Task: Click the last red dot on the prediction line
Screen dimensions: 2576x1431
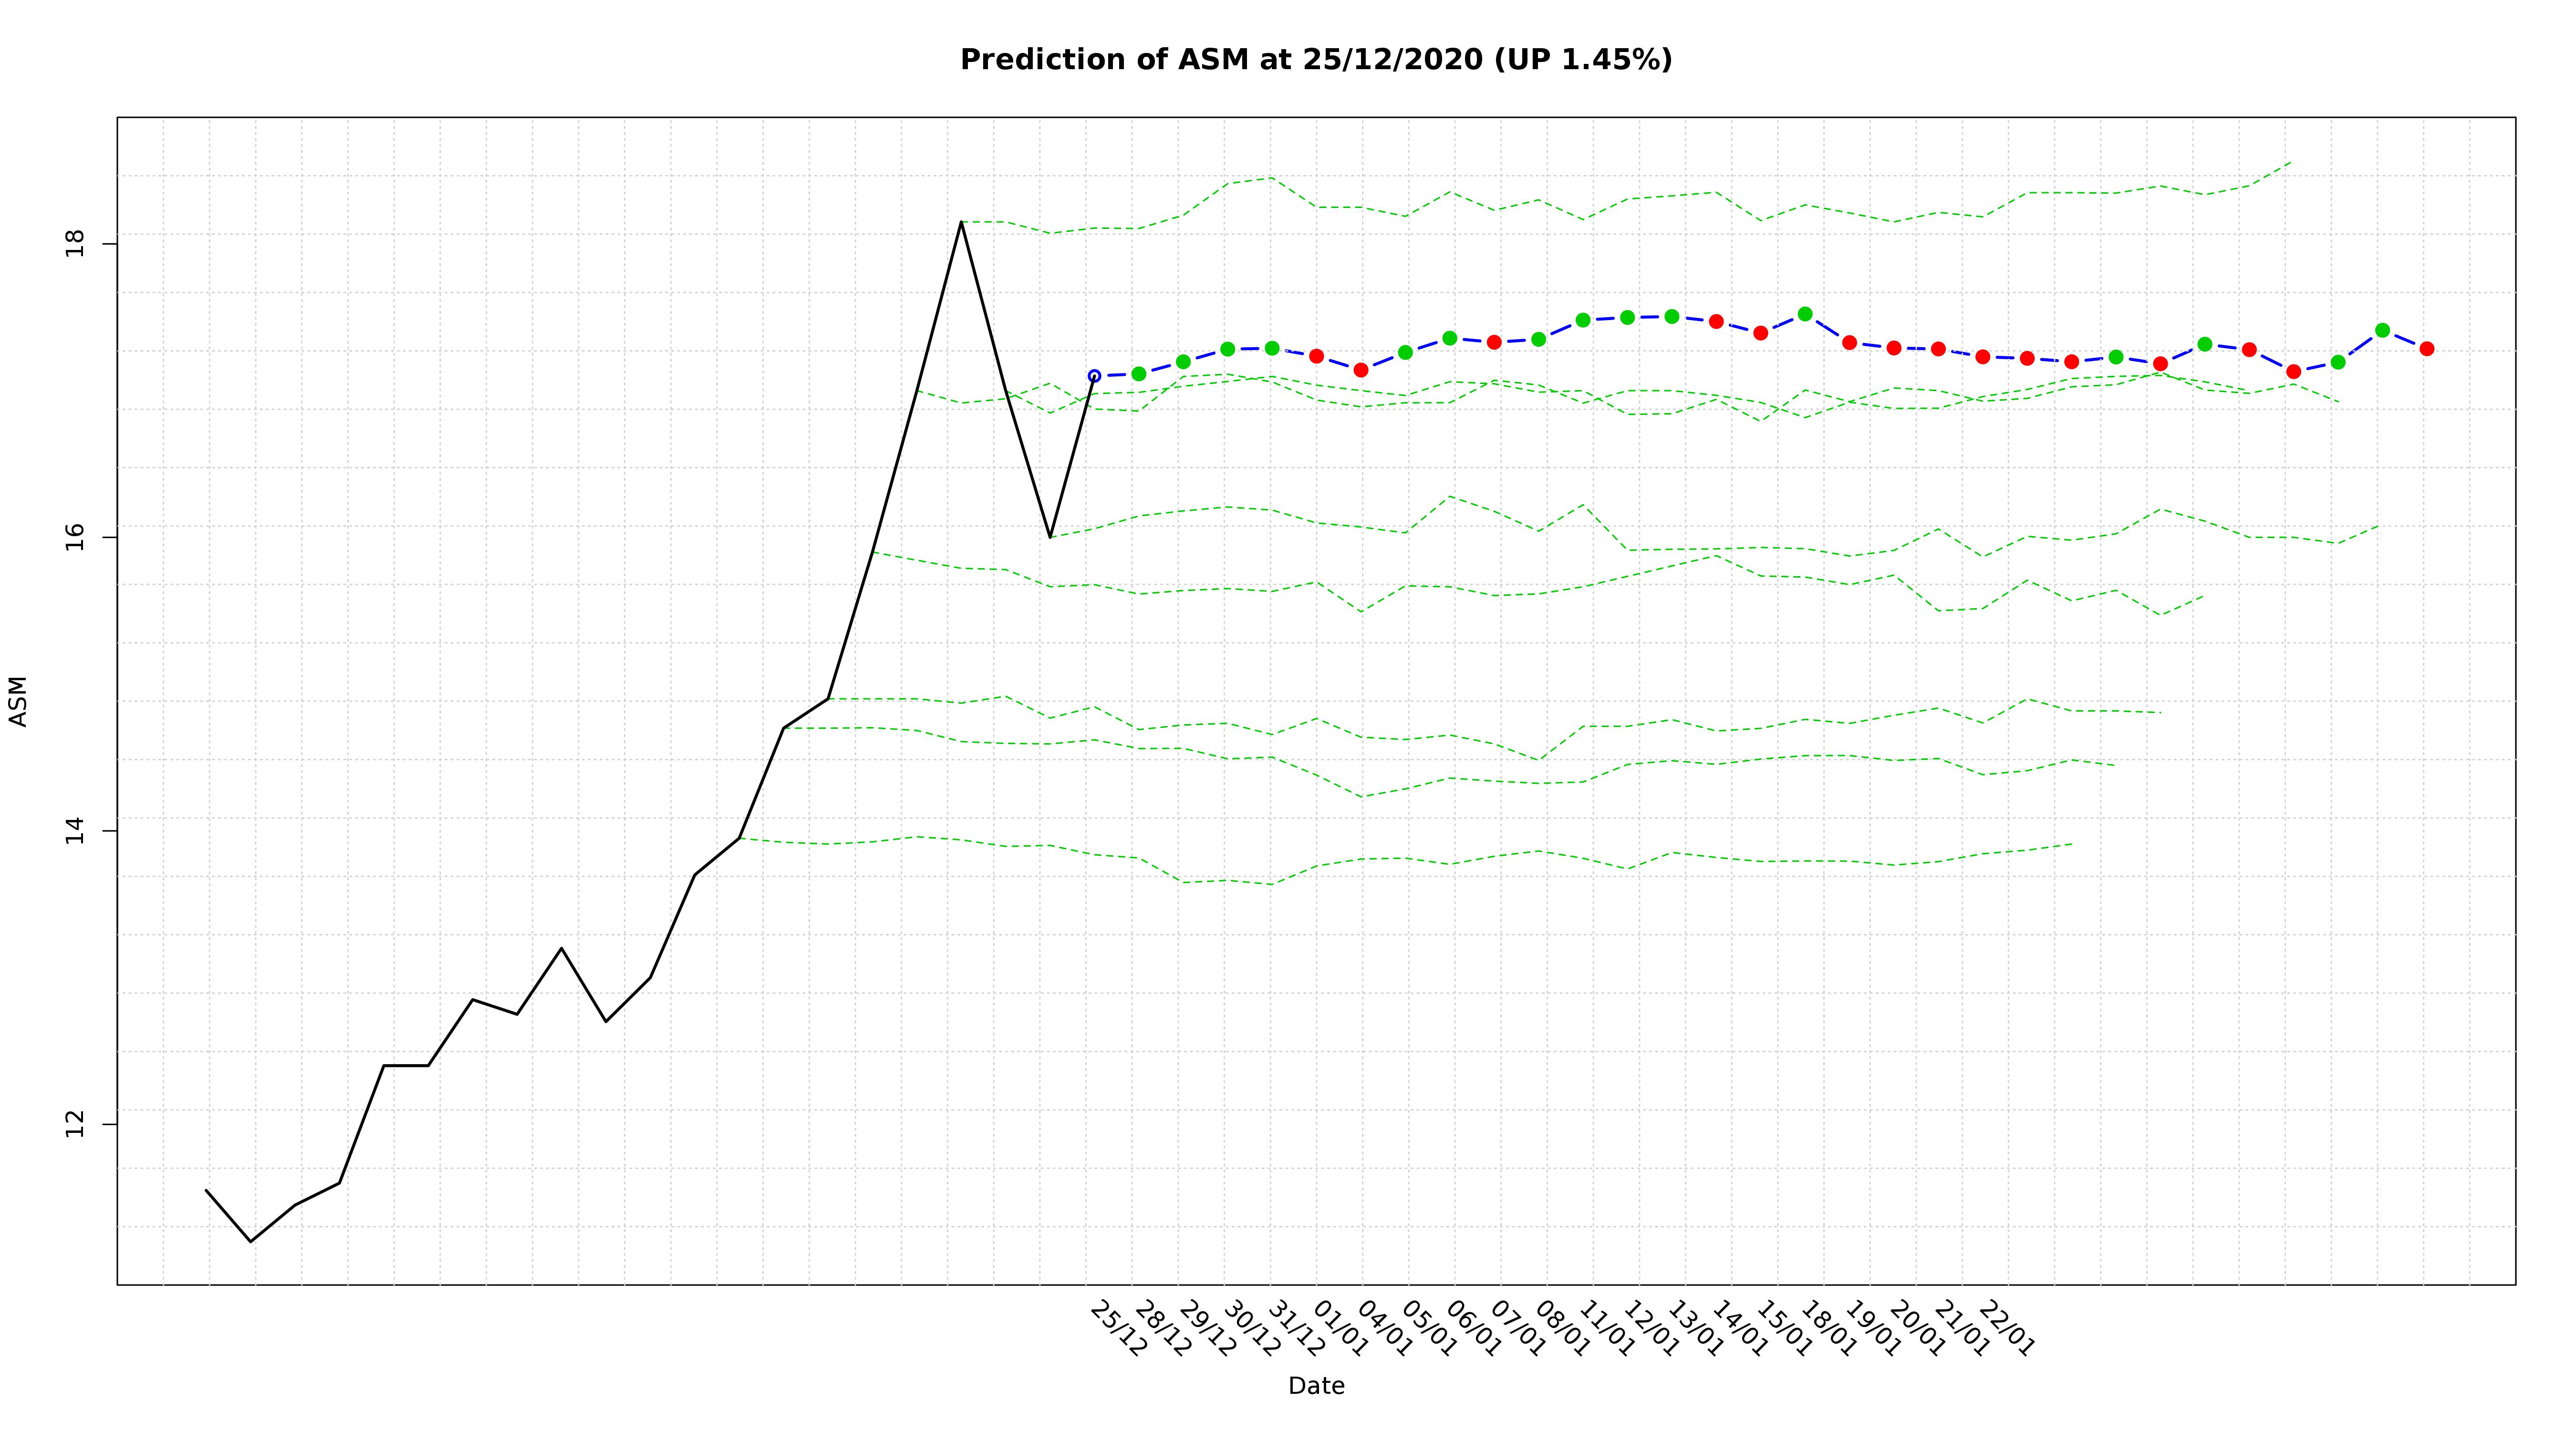Action: click(2426, 348)
